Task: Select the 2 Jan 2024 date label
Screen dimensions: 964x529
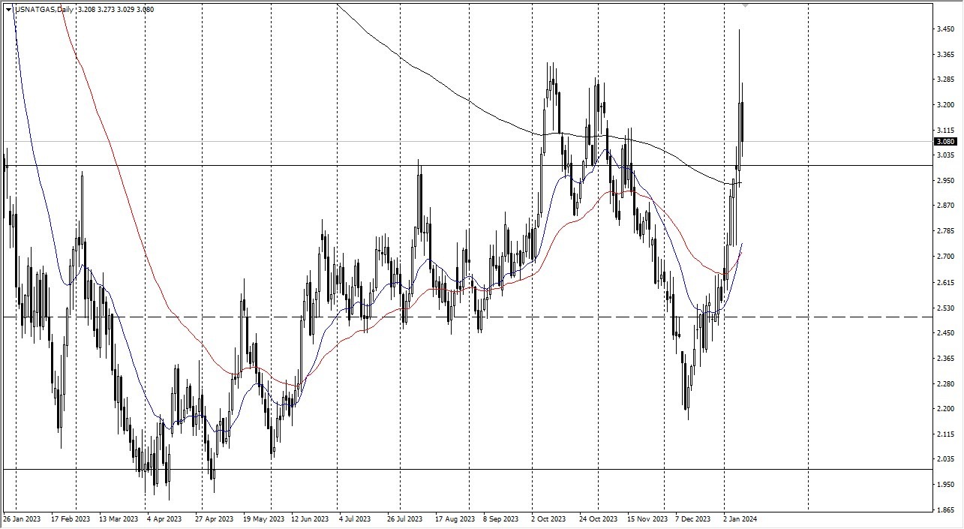Action: pyautogui.click(x=740, y=518)
